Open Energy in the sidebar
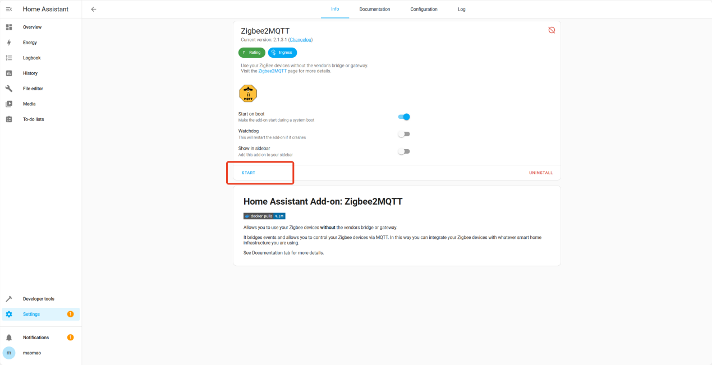The image size is (712, 365). [41, 43]
